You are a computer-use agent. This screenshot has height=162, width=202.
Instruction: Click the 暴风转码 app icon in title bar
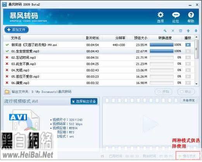click(x=4, y=5)
